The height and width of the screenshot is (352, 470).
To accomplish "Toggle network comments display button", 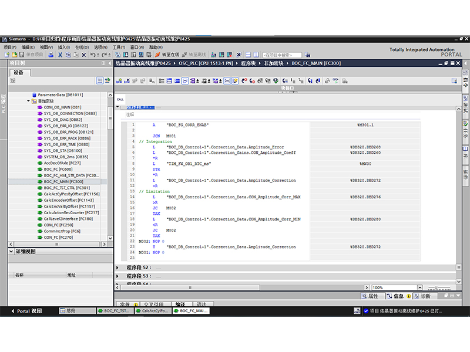I will [227, 81].
